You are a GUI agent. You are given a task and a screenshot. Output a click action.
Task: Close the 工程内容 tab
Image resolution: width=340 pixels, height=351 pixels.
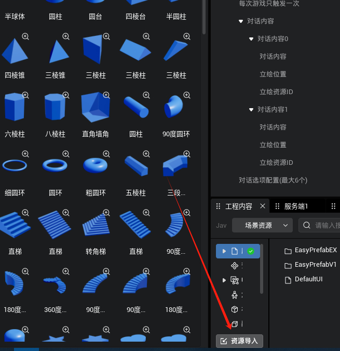[263, 206]
